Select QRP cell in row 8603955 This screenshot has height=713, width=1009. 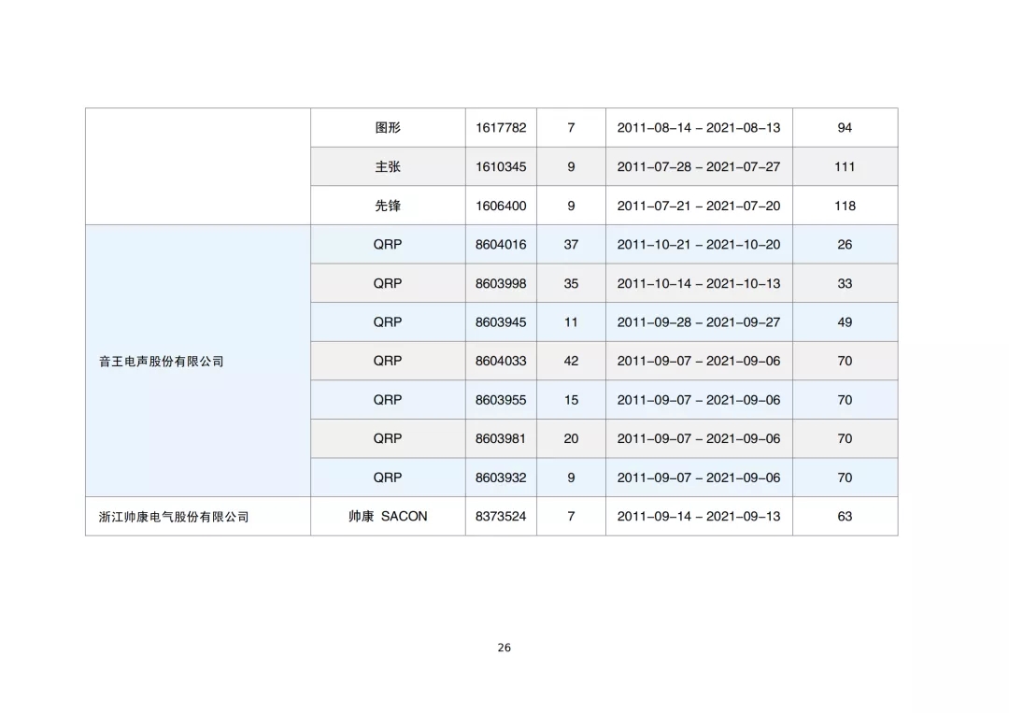coord(388,400)
